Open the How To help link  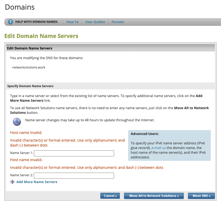[72, 22]
